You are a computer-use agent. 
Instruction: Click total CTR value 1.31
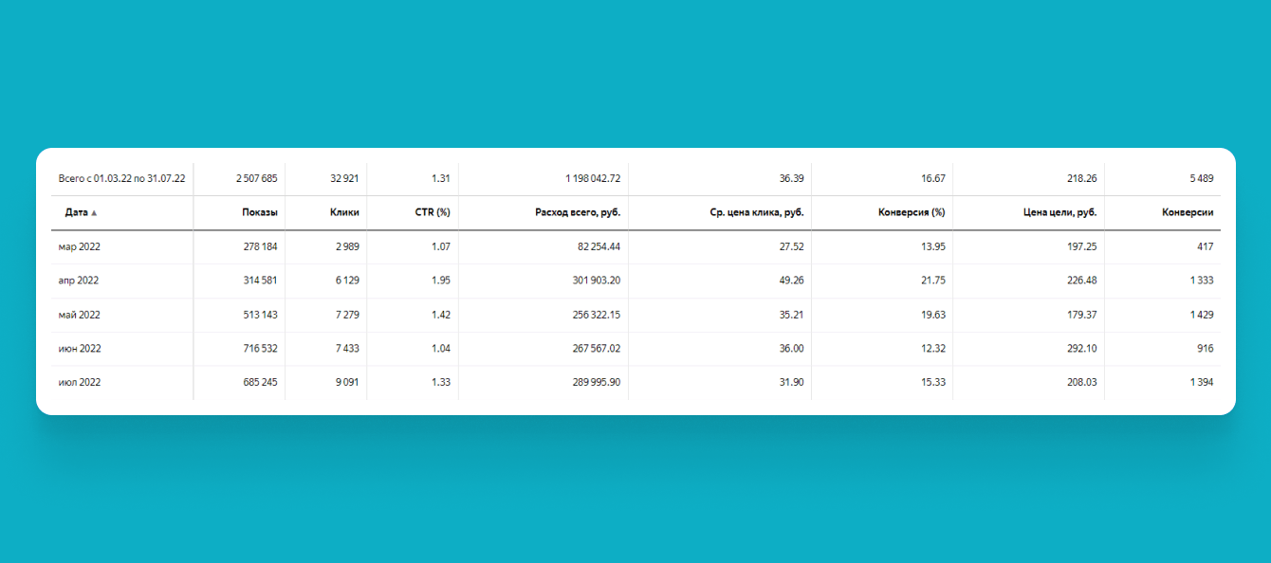441,178
